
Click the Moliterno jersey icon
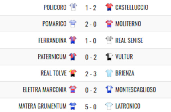[109, 24]
